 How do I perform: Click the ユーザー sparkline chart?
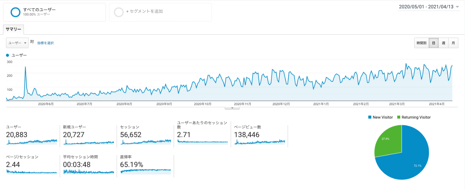32,142
